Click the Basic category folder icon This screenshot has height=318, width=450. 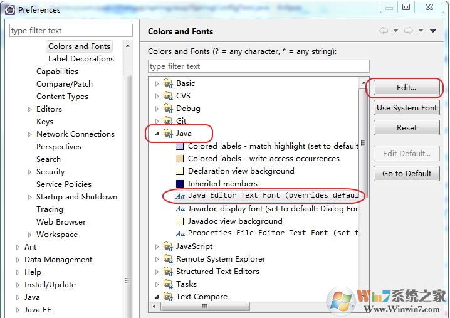tap(168, 83)
